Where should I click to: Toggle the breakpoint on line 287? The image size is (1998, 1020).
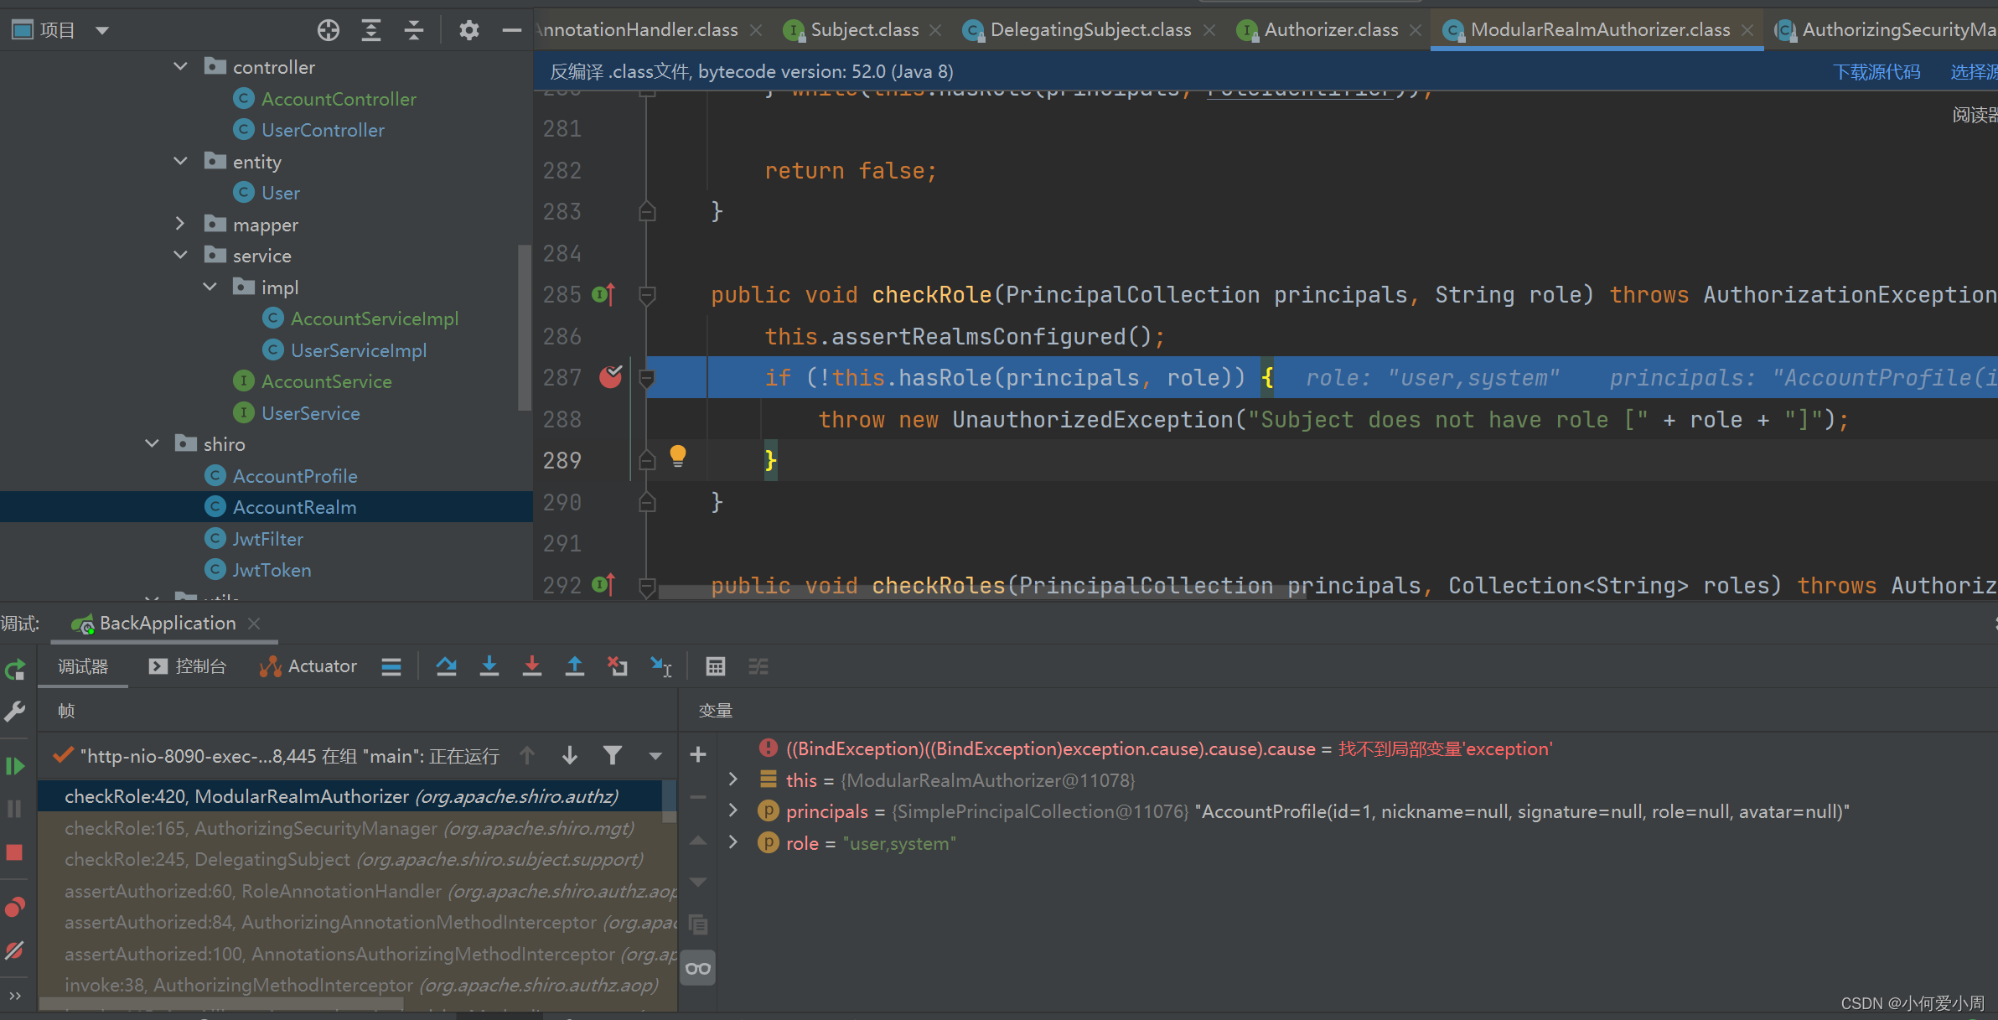pos(611,377)
